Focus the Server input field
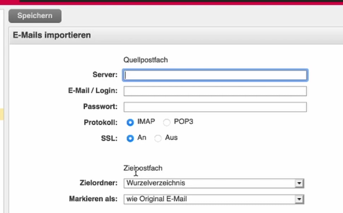The height and width of the screenshot is (213, 343). 215,75
